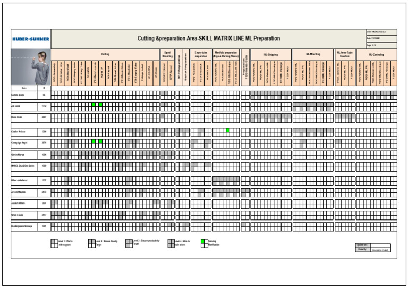Click the 'Training Rectification' legend text
This screenshot has height=288, width=408.
(x=214, y=243)
